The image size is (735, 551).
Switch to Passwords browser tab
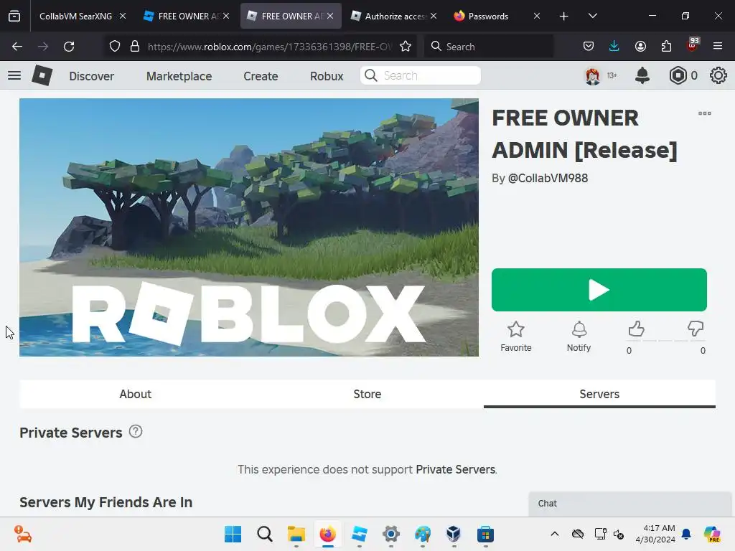tap(488, 16)
